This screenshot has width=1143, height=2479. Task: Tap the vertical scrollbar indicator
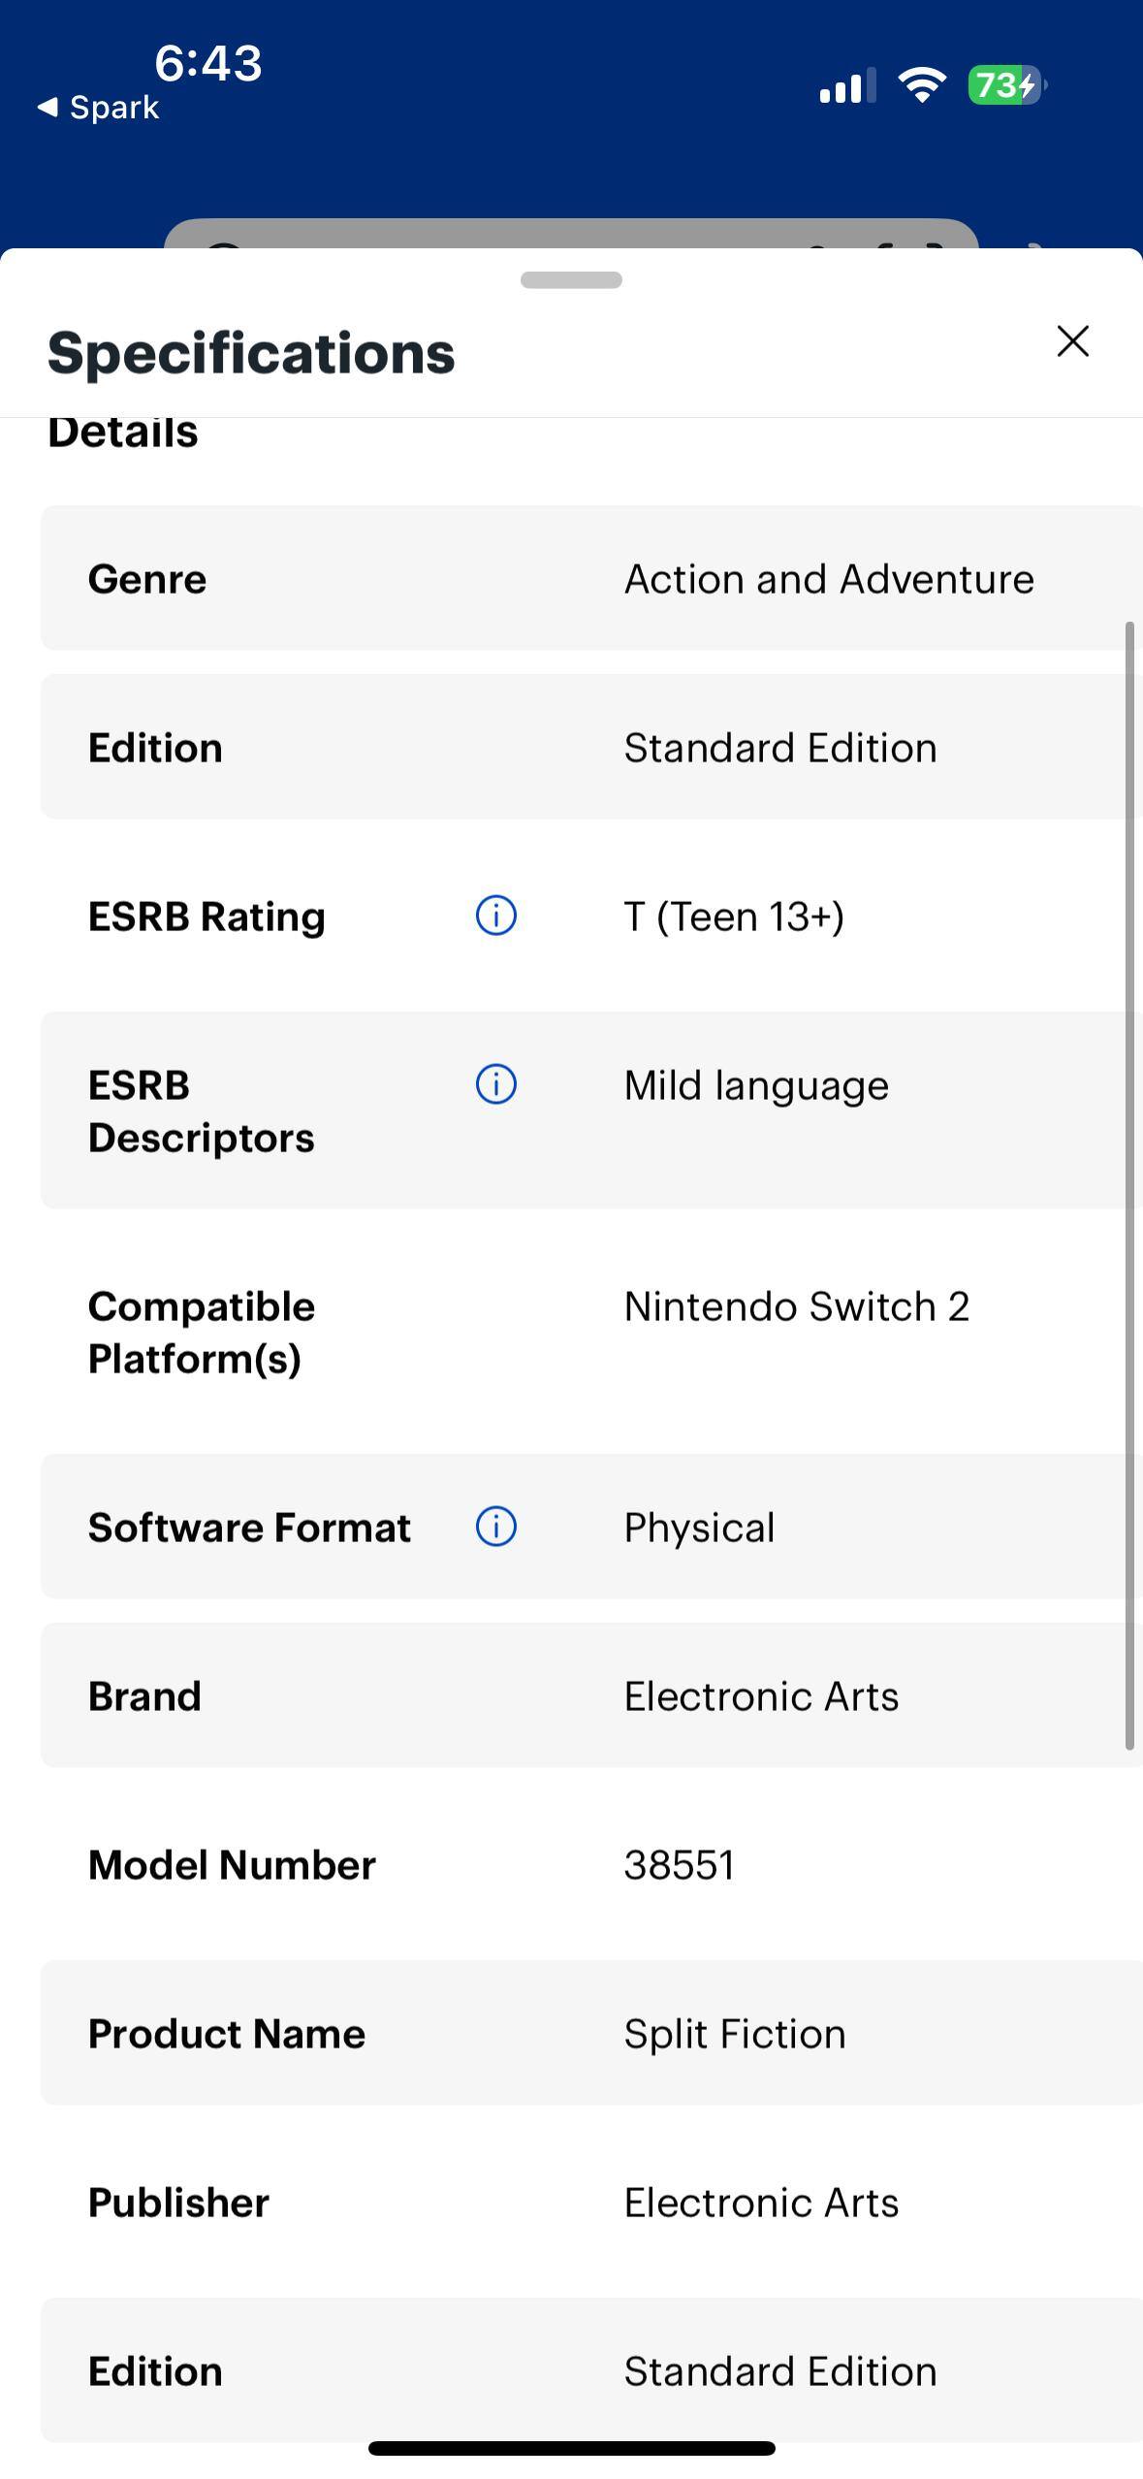click(1128, 1183)
